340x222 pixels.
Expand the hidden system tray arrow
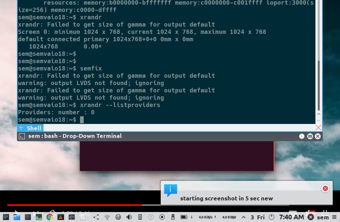pyautogui.click(x=243, y=217)
